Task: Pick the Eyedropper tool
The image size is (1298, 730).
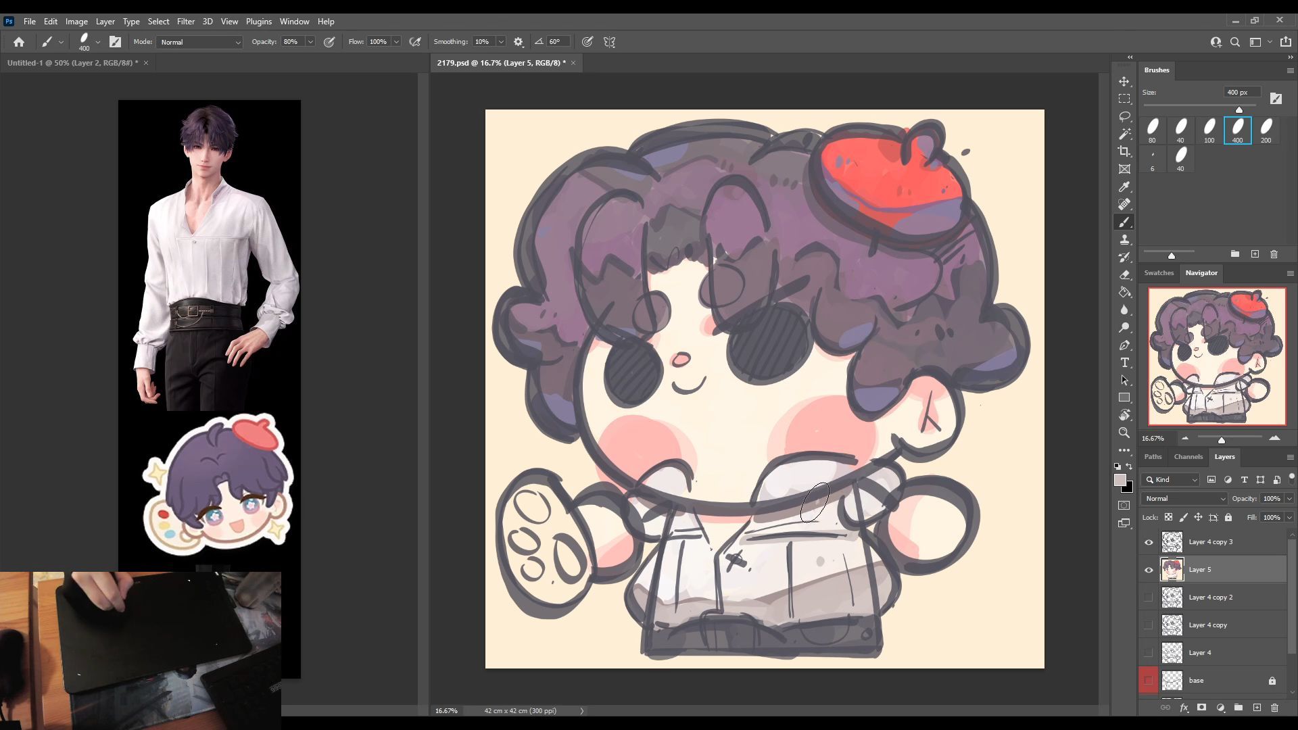Action: [1124, 187]
